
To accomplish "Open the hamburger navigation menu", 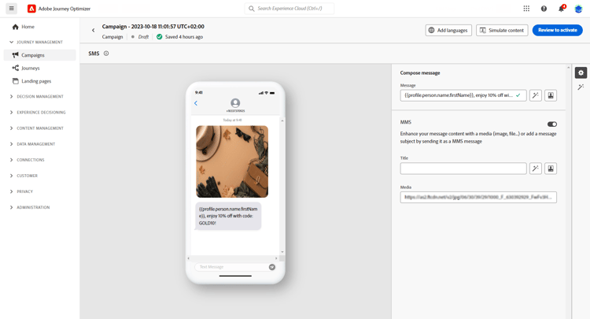I will (x=11, y=9).
